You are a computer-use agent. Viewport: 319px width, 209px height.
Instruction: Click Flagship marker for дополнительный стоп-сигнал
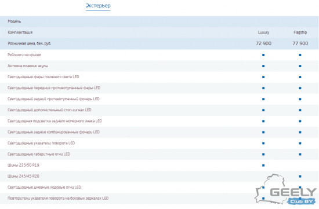coord(300,110)
